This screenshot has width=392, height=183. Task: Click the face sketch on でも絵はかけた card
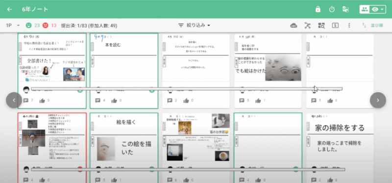pyautogui.click(x=283, y=68)
